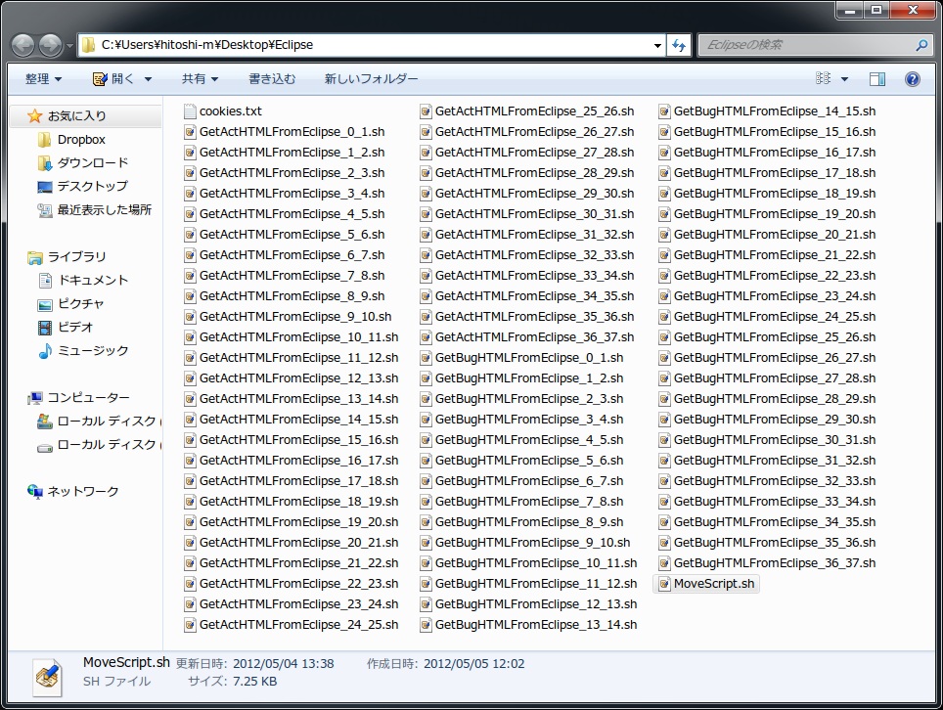Toggle the preview pane icon
Viewport: 943px width, 710px height.
coord(877,79)
